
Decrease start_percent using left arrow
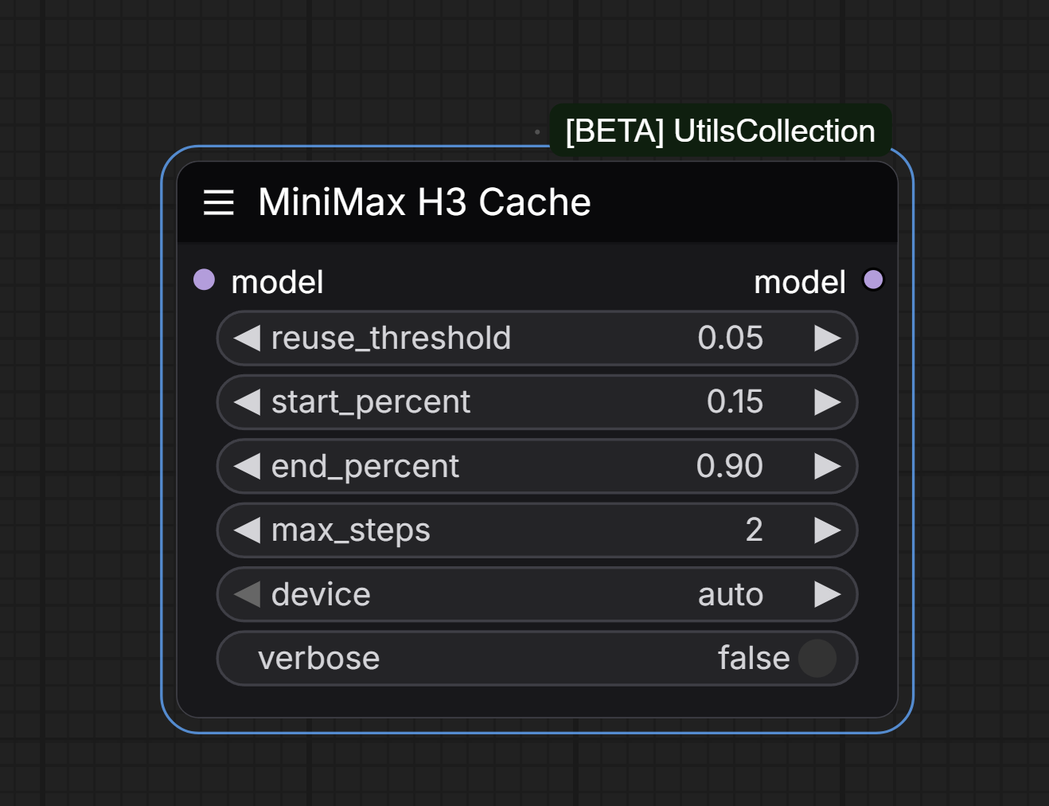point(247,402)
